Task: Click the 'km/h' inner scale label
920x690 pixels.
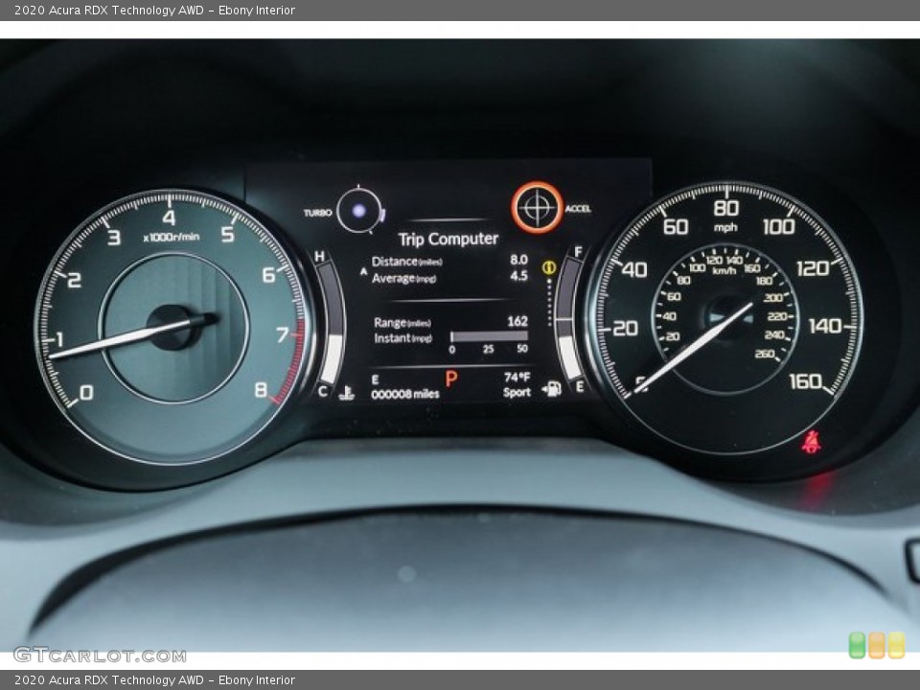Action: click(x=724, y=270)
